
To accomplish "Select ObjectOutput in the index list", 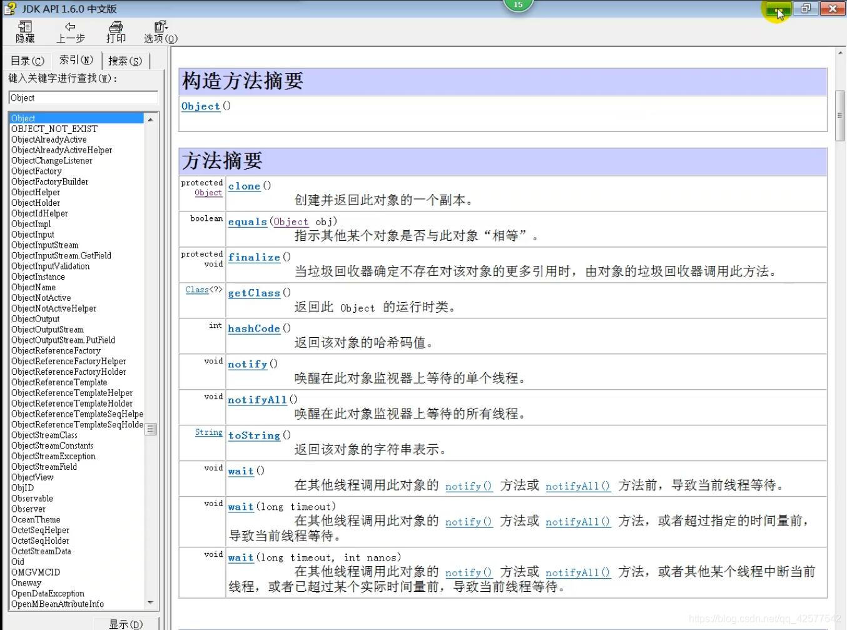I will click(35, 319).
